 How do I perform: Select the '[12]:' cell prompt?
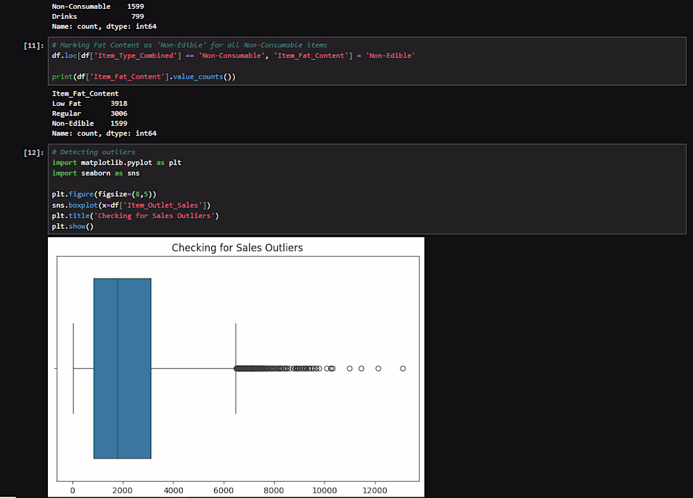point(33,153)
